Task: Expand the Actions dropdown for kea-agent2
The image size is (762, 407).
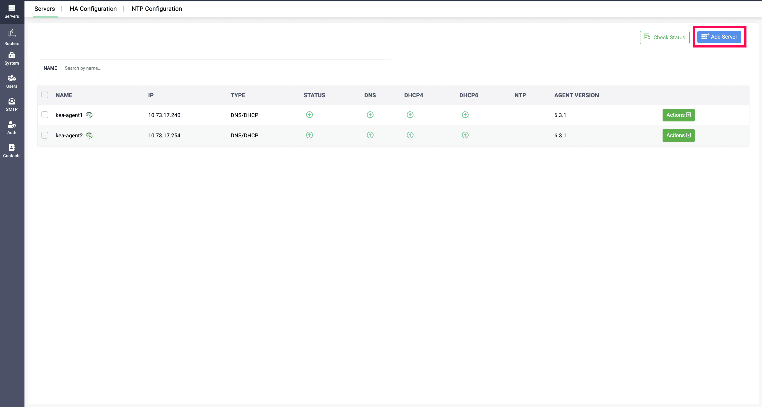Action: point(678,136)
